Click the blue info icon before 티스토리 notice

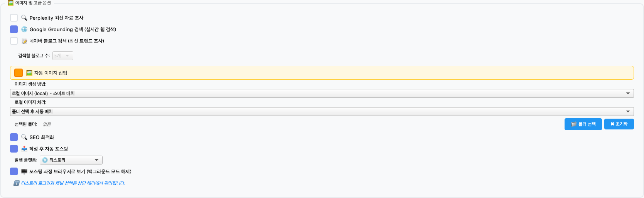click(17, 183)
